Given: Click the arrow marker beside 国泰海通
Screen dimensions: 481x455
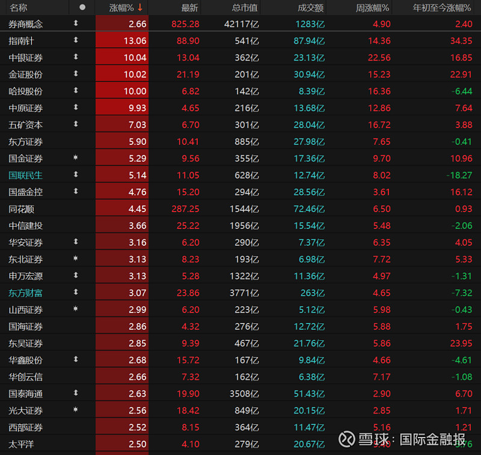Looking at the screenshot, I should point(76,392).
